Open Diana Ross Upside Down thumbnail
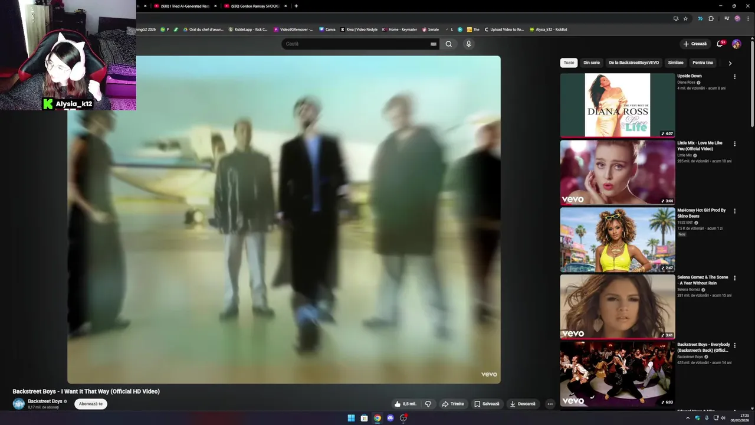Image resolution: width=755 pixels, height=425 pixels. (618, 105)
